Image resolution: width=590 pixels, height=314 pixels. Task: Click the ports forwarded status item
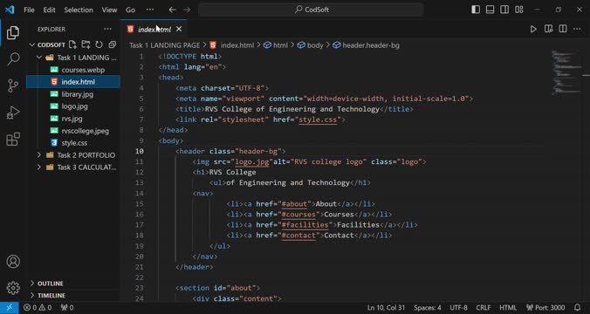(67, 308)
